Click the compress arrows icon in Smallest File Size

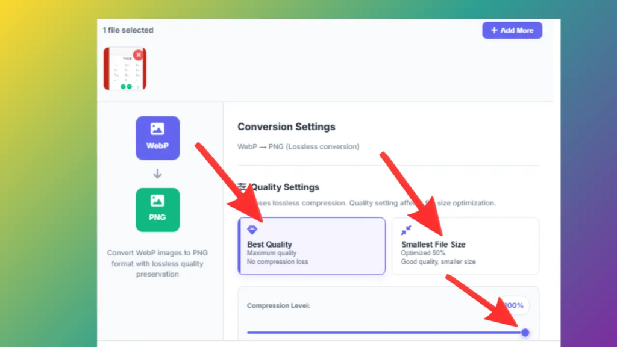pos(406,230)
